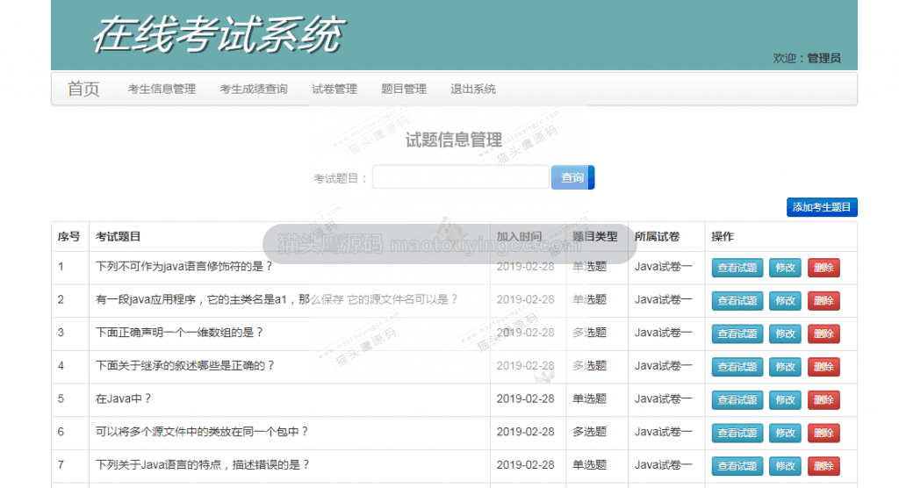
Task: Focus the 考试题目 search input field
Action: [x=460, y=176]
